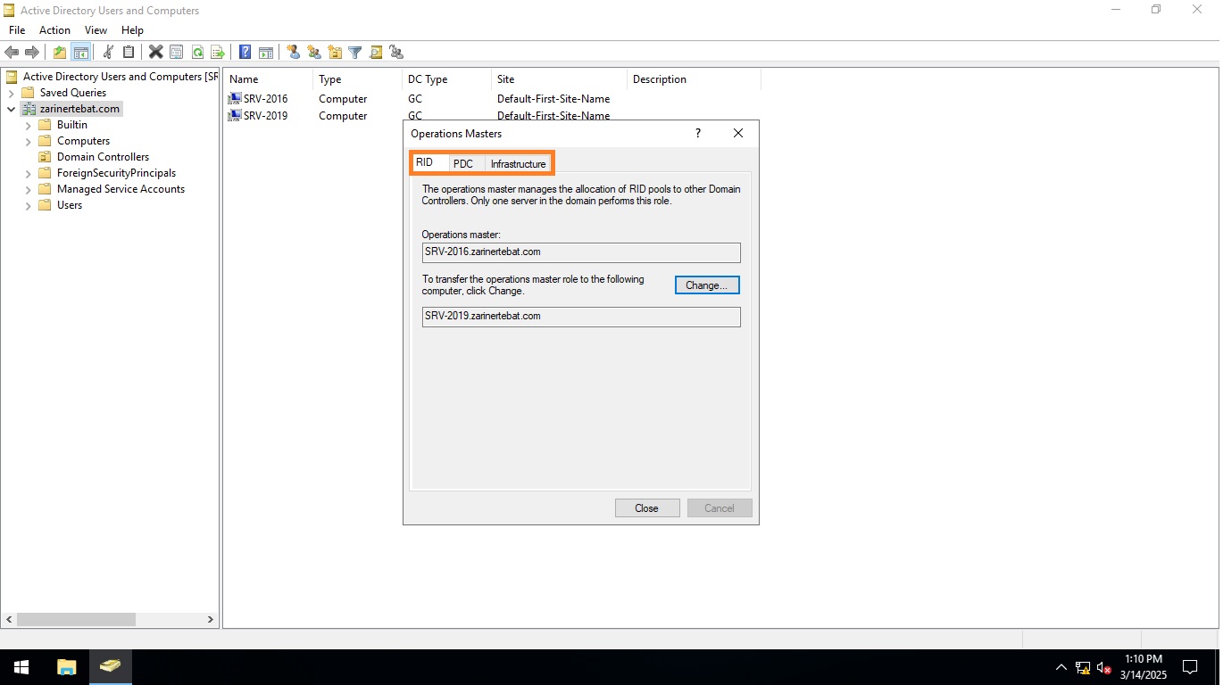Open filter options with the funnel icon
The width and height of the screenshot is (1223, 685).
click(x=354, y=53)
